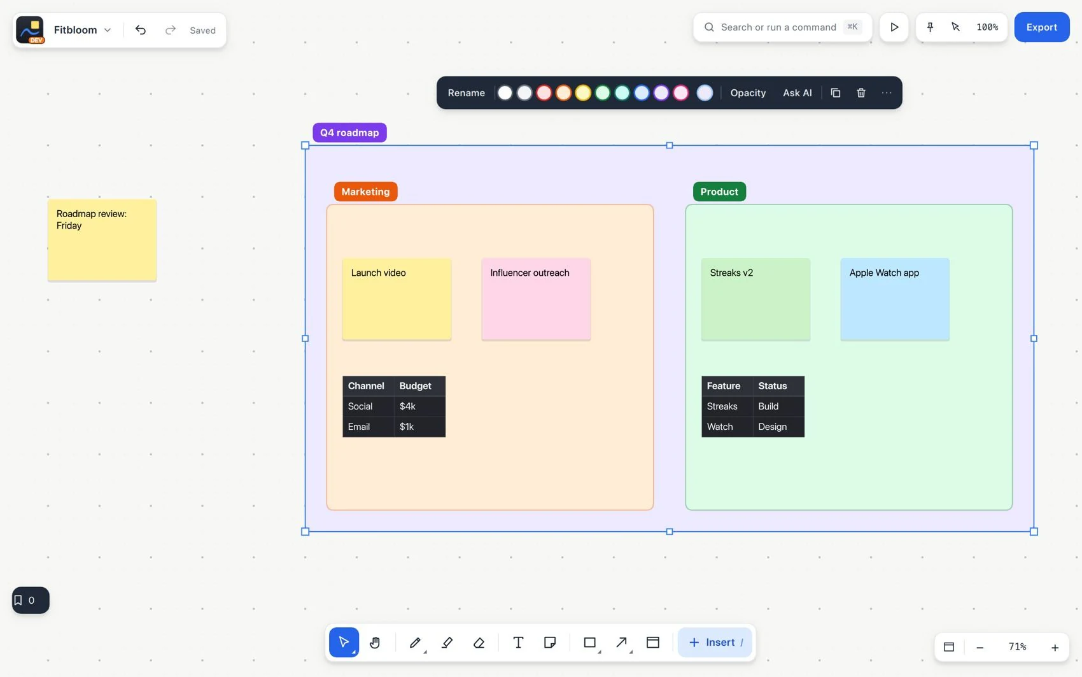
Task: Click the Export button
Action: point(1041,27)
